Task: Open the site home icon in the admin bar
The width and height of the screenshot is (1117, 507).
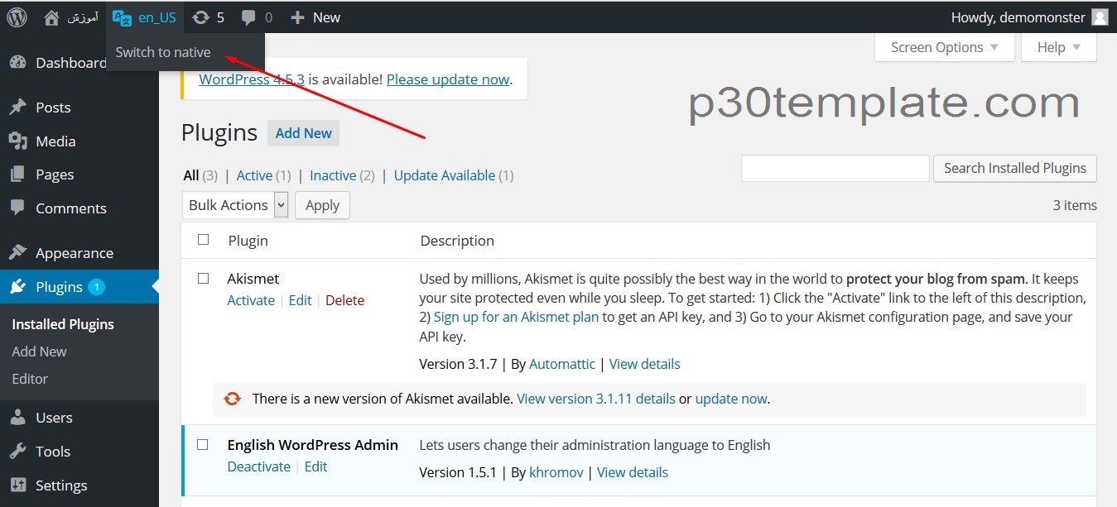Action: 51,17
